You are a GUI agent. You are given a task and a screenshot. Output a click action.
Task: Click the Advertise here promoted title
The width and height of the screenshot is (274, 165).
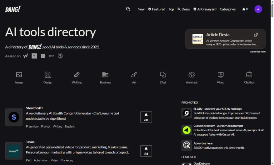pos(203,143)
